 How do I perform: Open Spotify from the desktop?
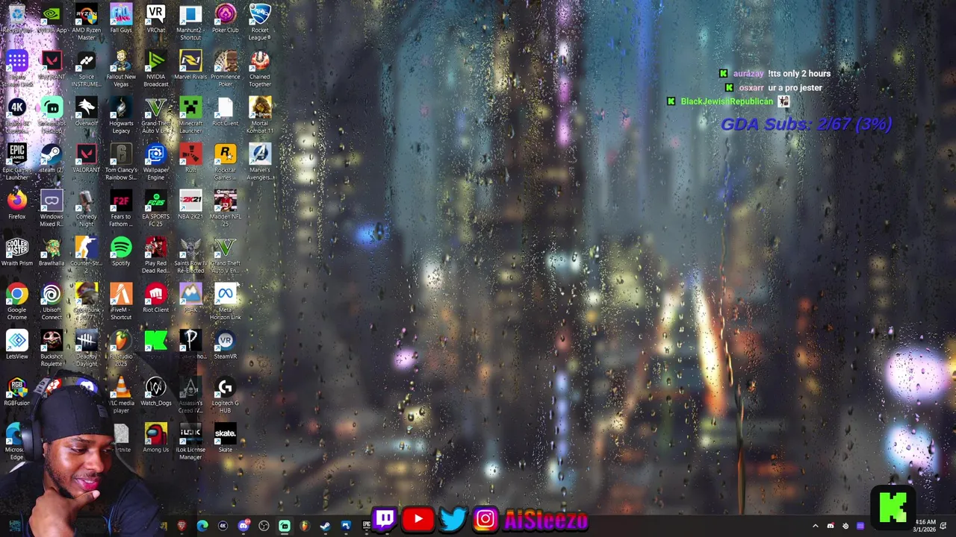[121, 251]
